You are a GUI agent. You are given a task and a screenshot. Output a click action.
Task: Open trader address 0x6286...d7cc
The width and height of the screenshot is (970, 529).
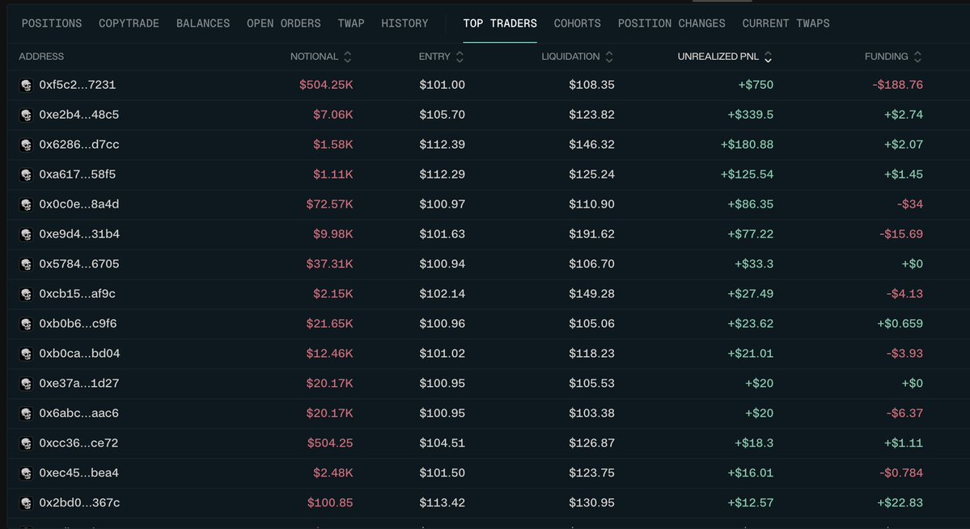coord(79,145)
